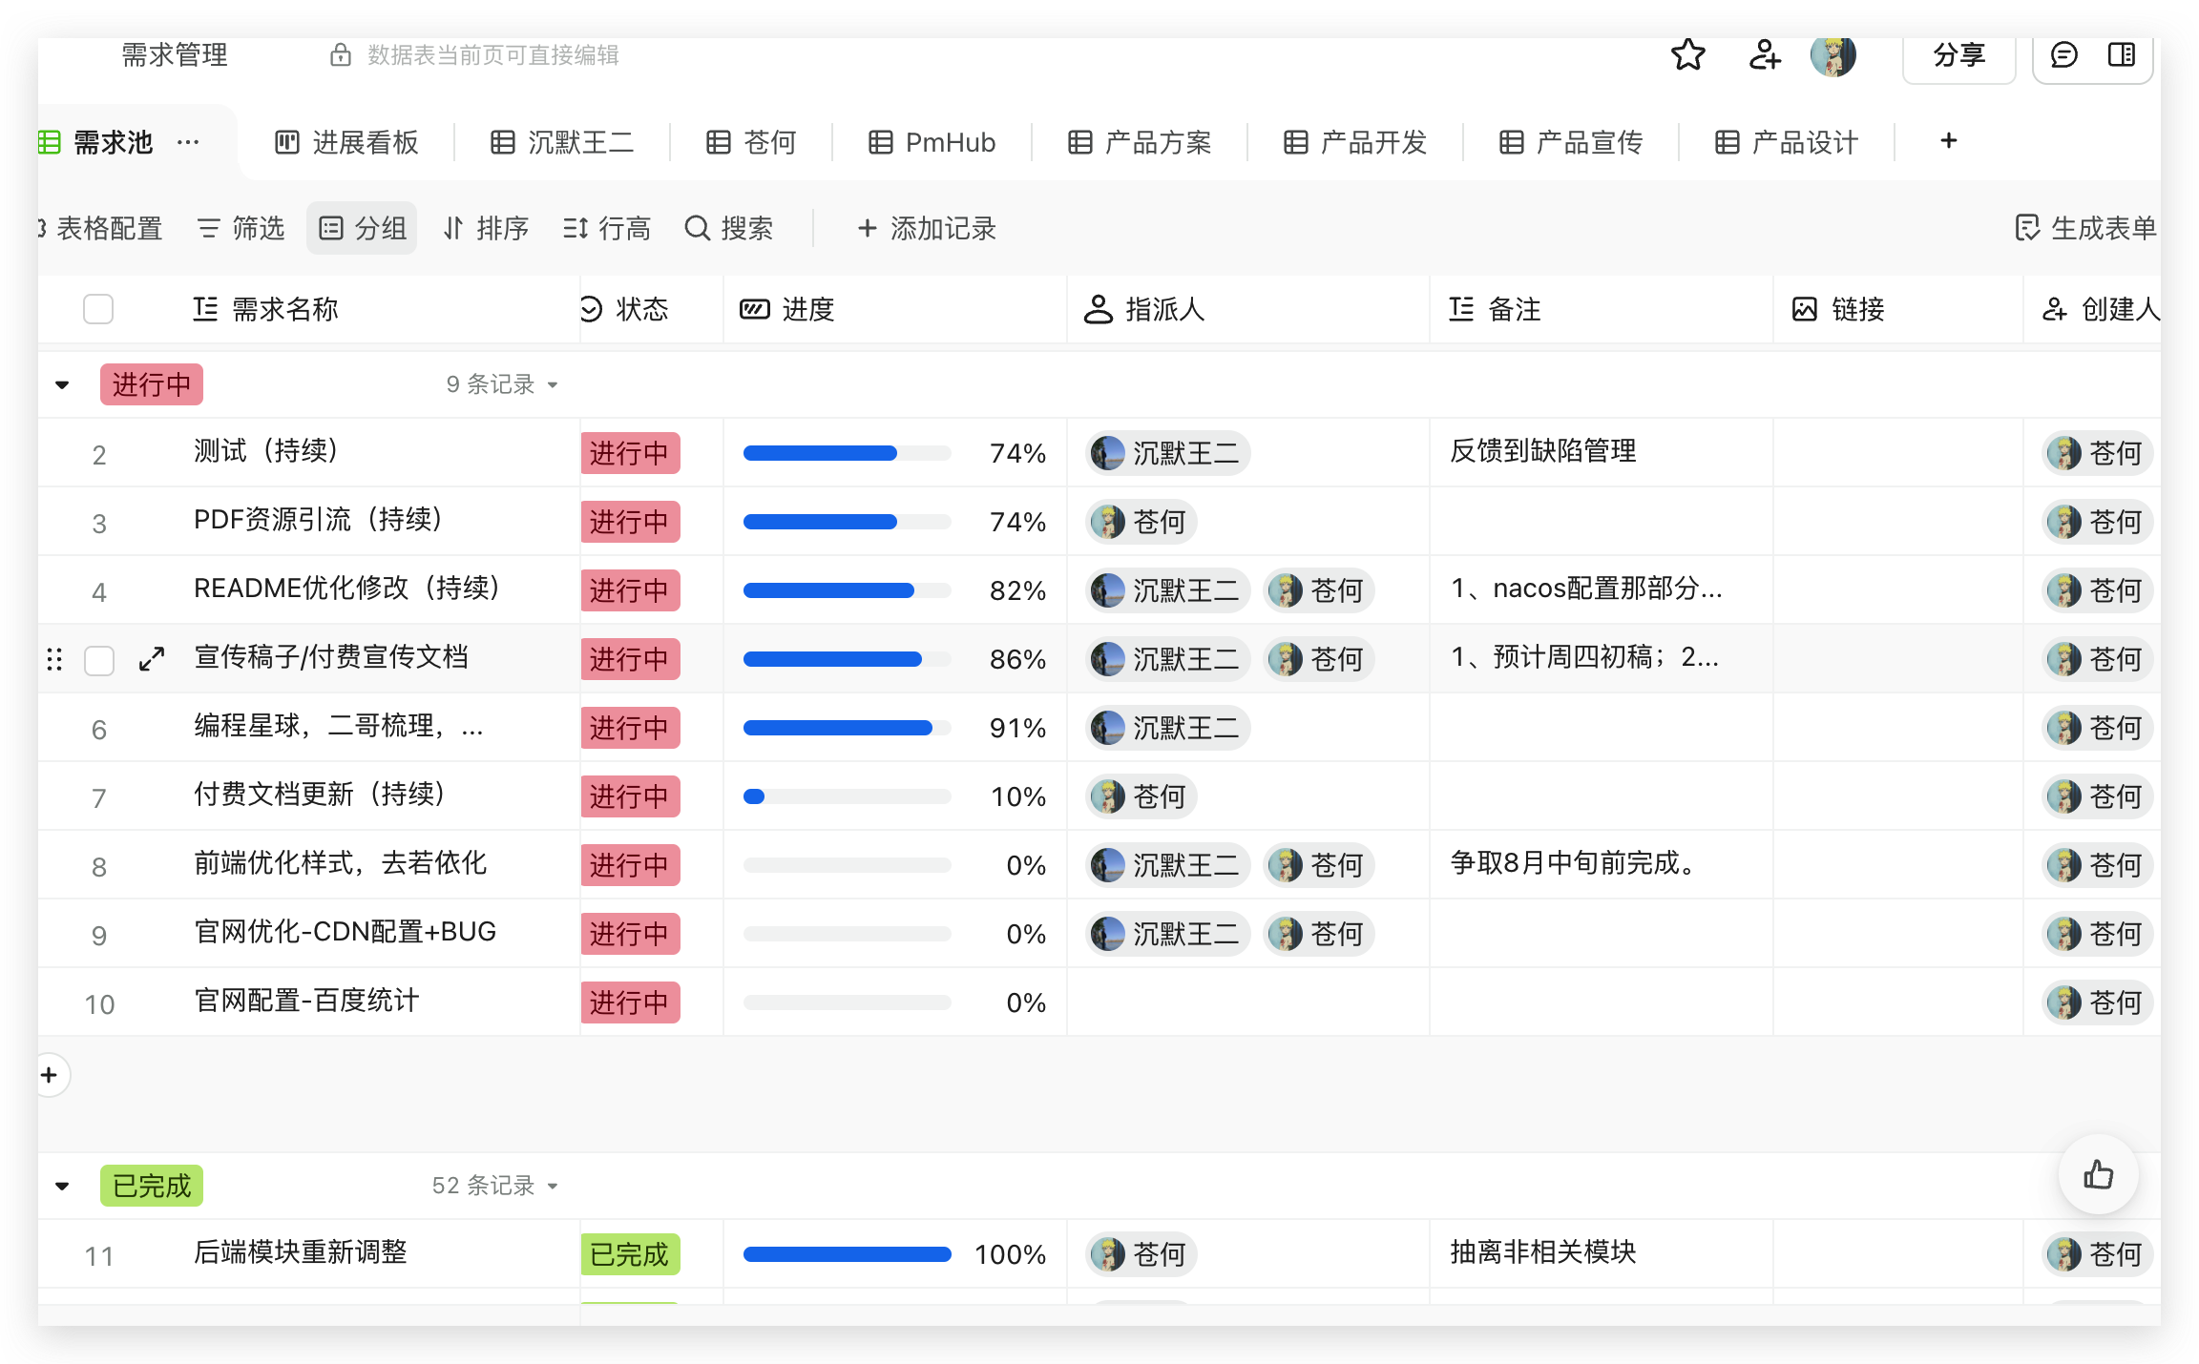This screenshot has width=2199, height=1364.
Task: Open the comments panel icon
Action: click(2063, 55)
